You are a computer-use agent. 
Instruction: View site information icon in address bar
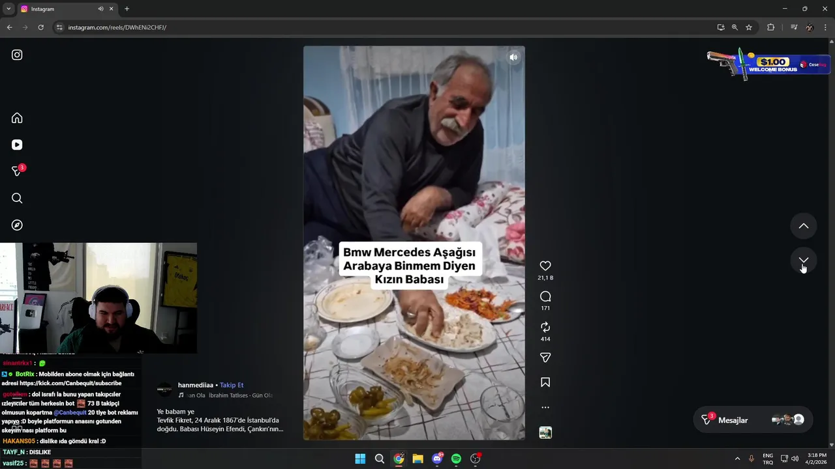pos(59,27)
